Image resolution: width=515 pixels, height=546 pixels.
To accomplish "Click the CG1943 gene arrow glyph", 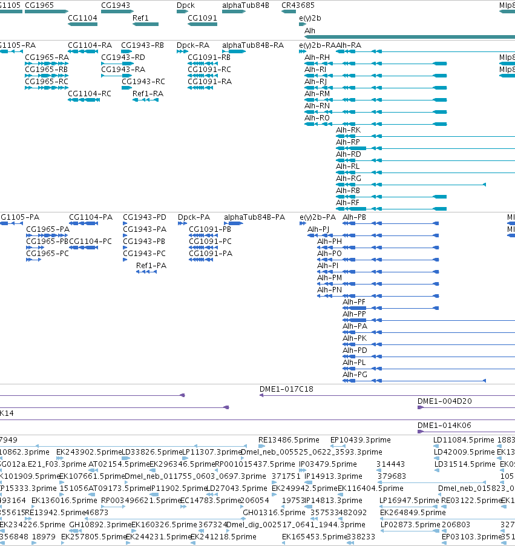I will [117, 12].
